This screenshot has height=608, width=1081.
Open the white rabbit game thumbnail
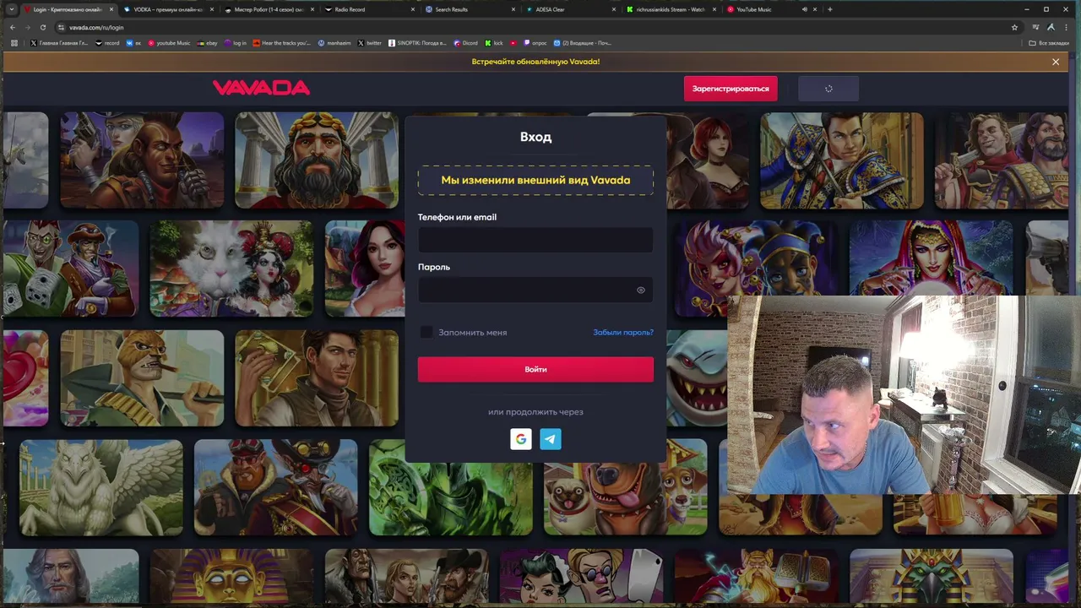pos(231,269)
